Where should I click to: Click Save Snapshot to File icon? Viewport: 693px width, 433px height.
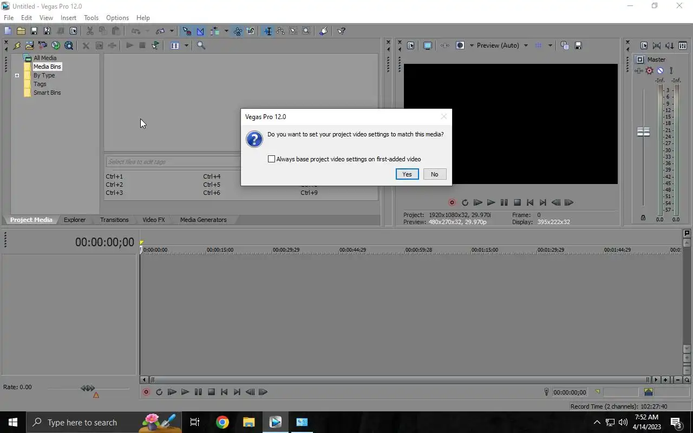(x=578, y=45)
